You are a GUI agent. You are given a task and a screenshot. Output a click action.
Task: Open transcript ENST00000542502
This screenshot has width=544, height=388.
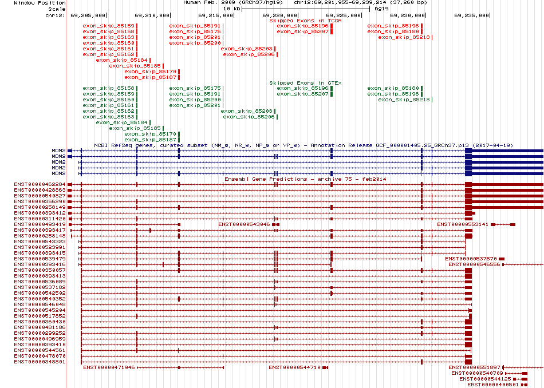click(x=40, y=293)
